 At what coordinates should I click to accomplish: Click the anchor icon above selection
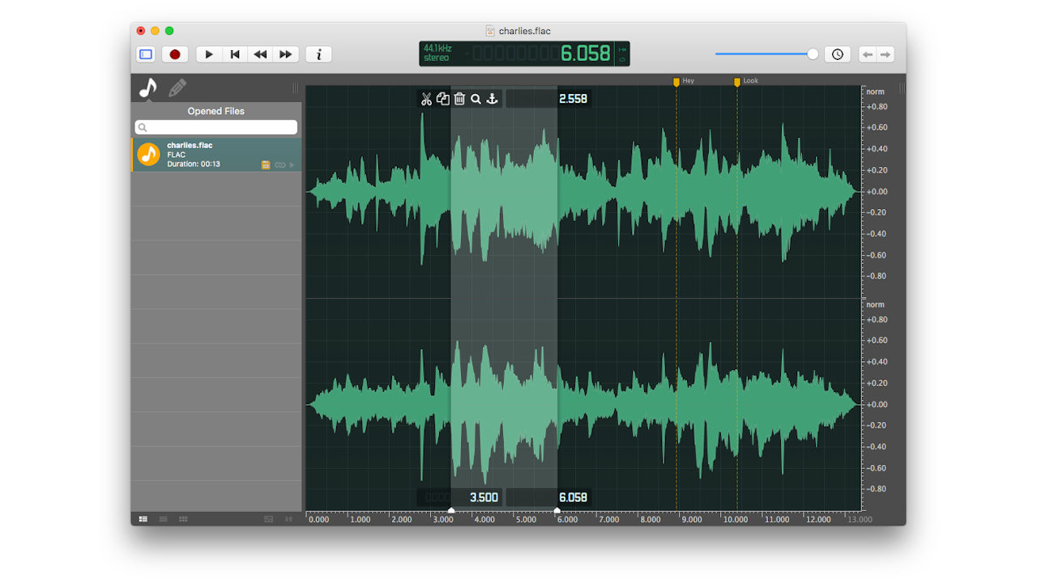point(493,99)
